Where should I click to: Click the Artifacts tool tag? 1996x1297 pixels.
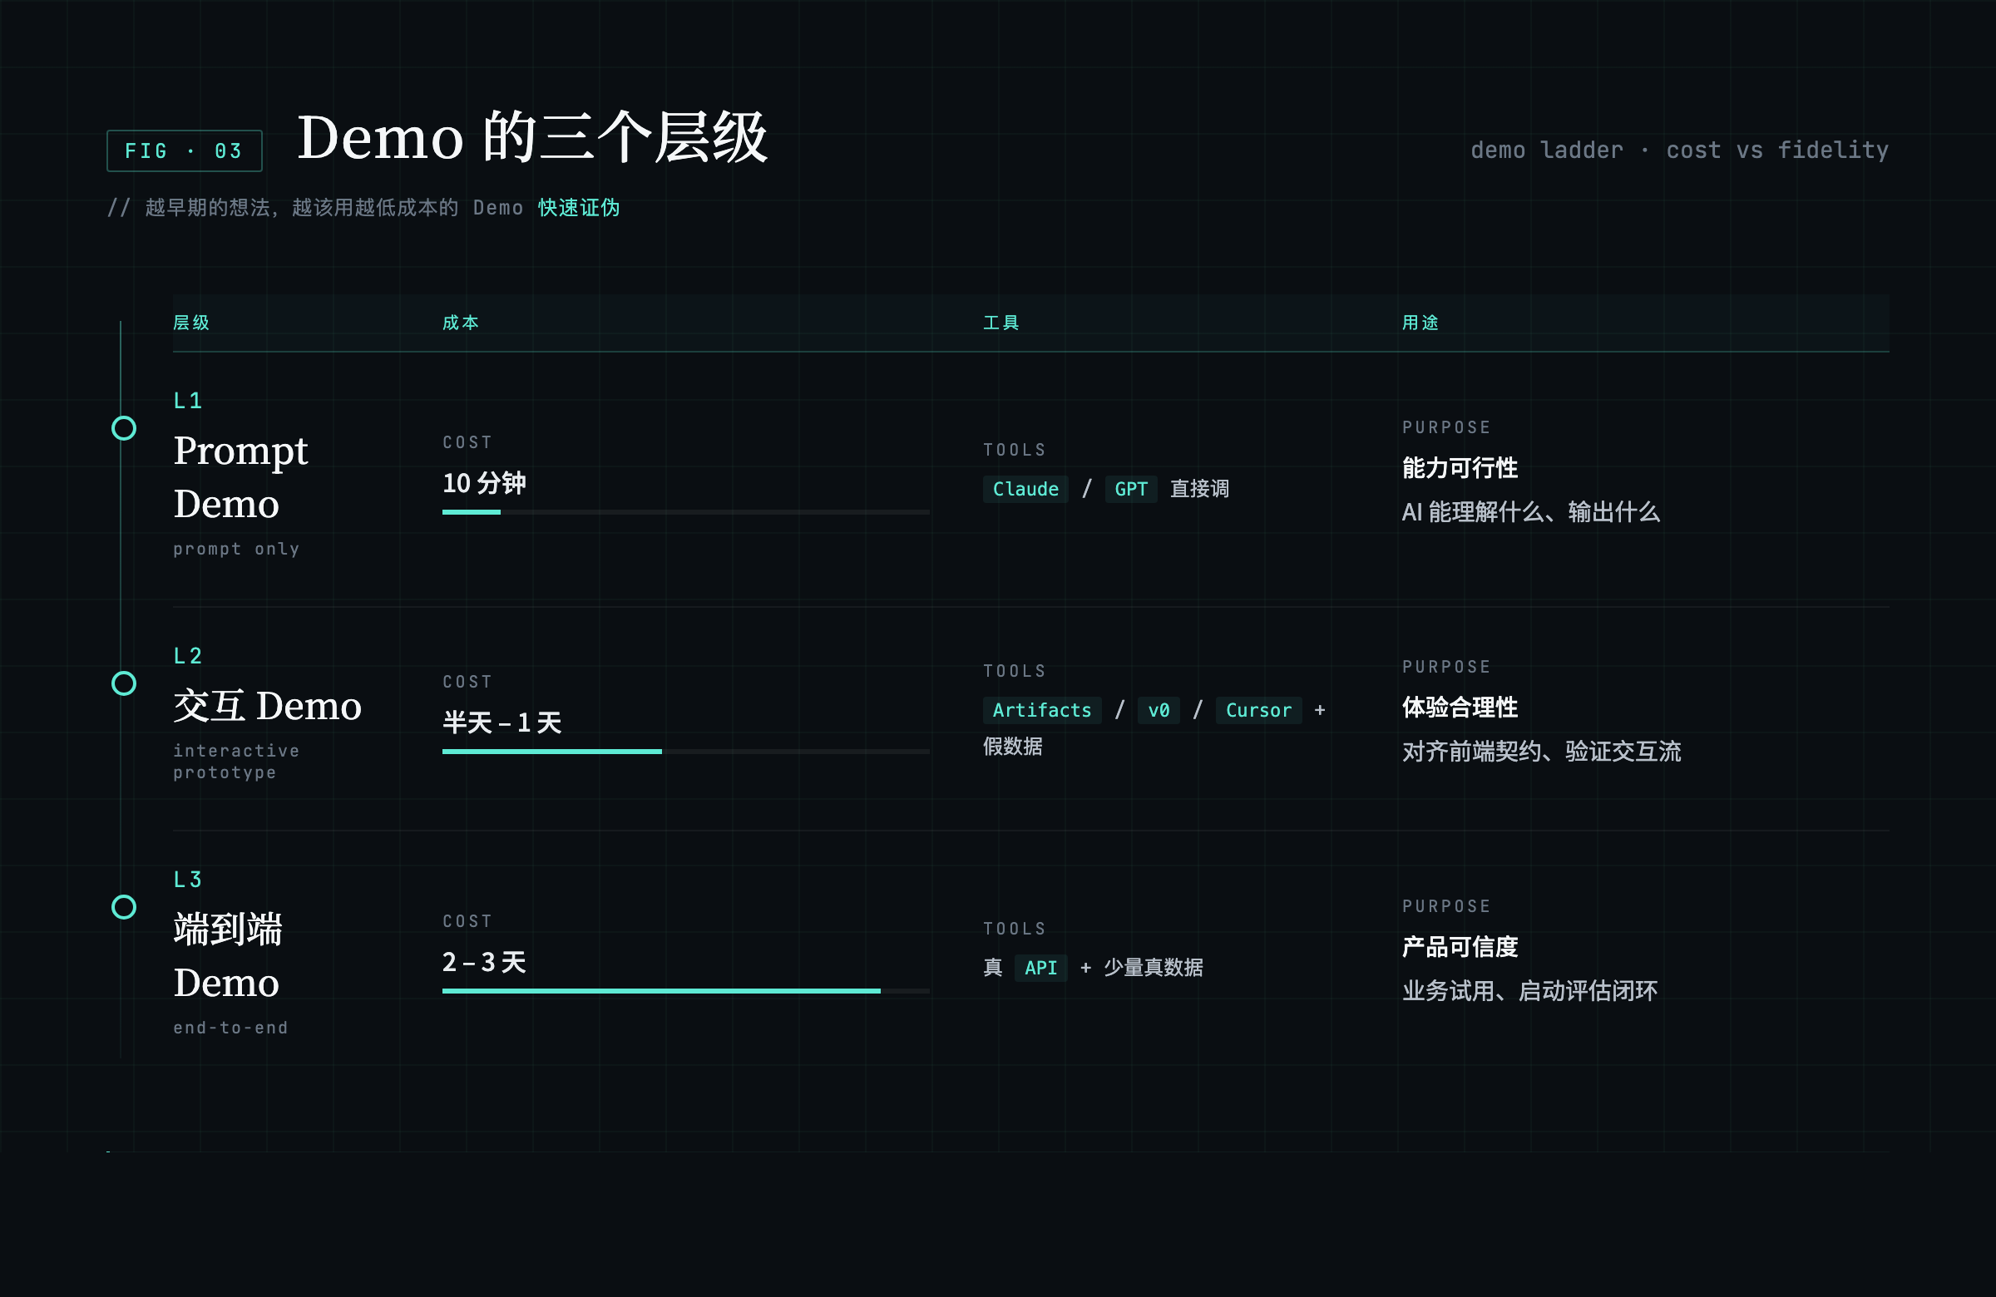click(x=1041, y=710)
